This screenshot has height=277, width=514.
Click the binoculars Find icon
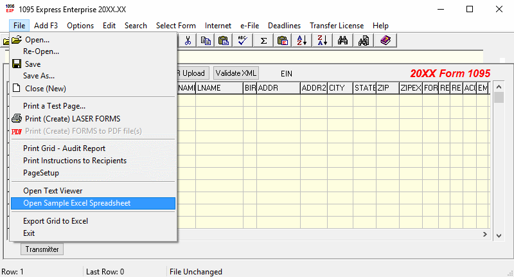coord(343,40)
